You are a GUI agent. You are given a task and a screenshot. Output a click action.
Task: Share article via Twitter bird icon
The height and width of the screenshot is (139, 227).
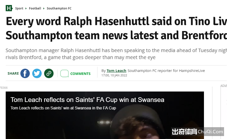37,73
